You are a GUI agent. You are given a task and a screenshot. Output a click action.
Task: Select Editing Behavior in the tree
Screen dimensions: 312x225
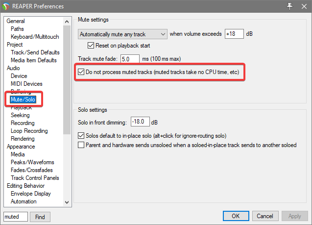click(x=25, y=186)
